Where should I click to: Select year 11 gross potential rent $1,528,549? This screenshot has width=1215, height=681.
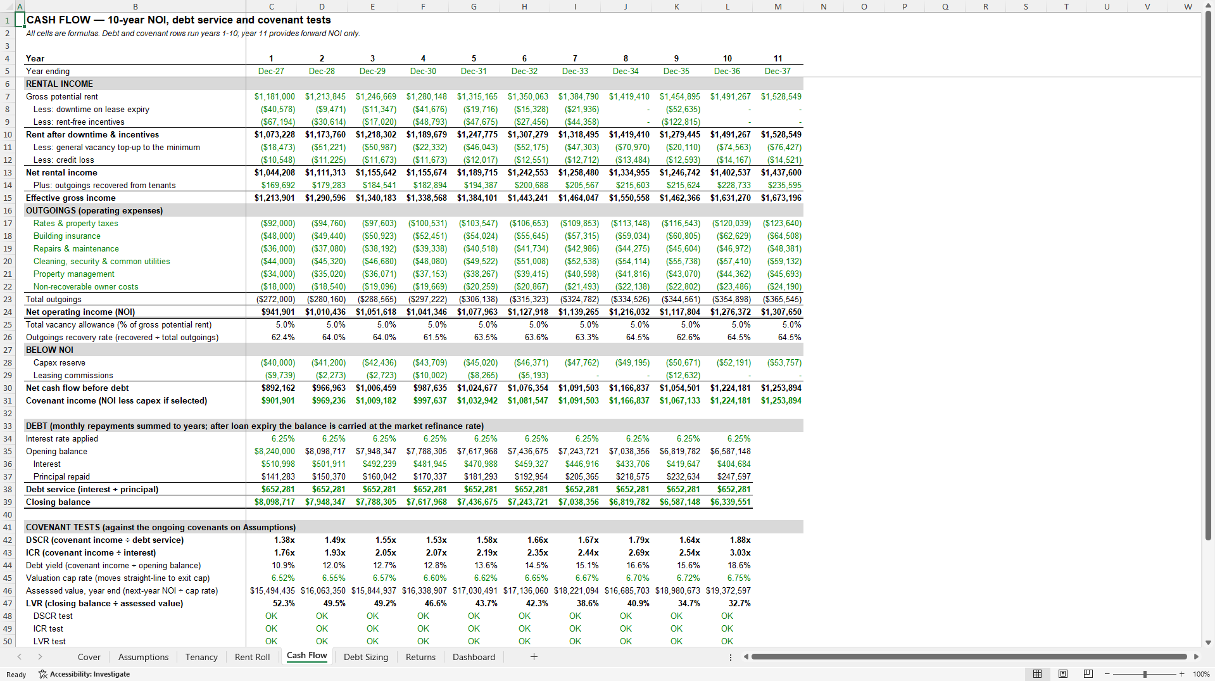point(778,96)
